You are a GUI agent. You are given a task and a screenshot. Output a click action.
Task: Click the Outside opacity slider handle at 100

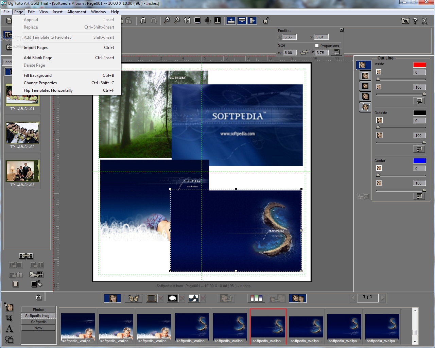point(424,142)
